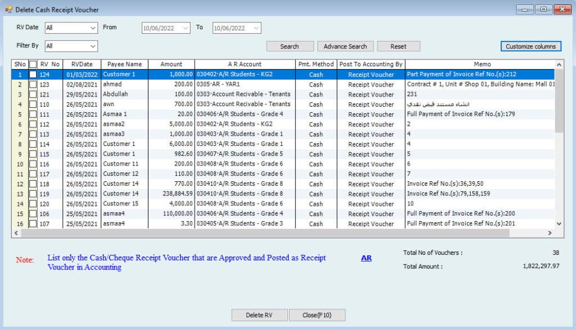
Task: Click the app icon in title bar
Action: [x=8, y=9]
